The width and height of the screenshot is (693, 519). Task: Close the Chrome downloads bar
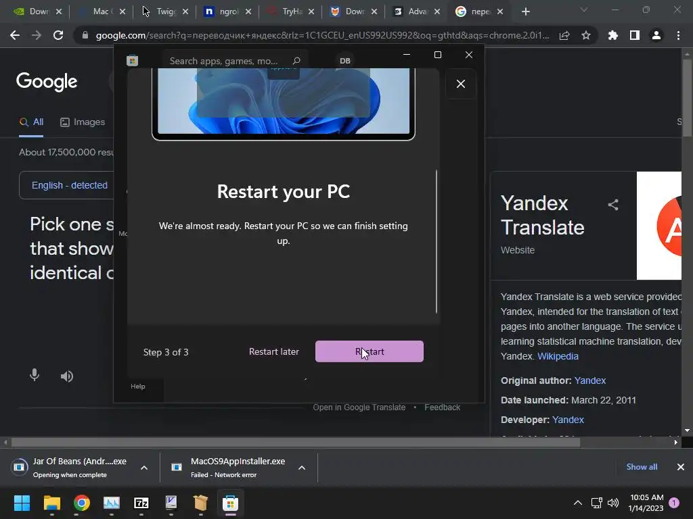pos(681,467)
